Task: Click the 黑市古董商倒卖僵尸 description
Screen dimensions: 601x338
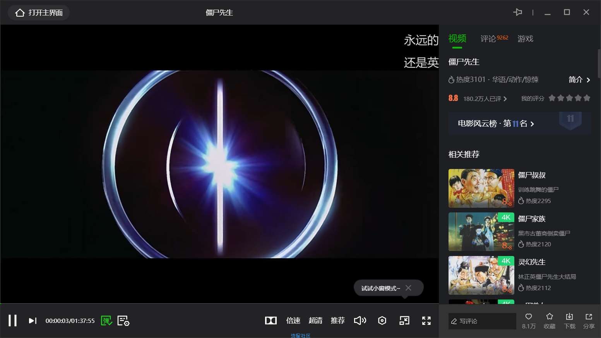Action: [x=544, y=233]
